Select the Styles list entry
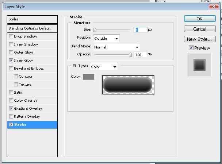222x164 pixels. tap(32, 19)
